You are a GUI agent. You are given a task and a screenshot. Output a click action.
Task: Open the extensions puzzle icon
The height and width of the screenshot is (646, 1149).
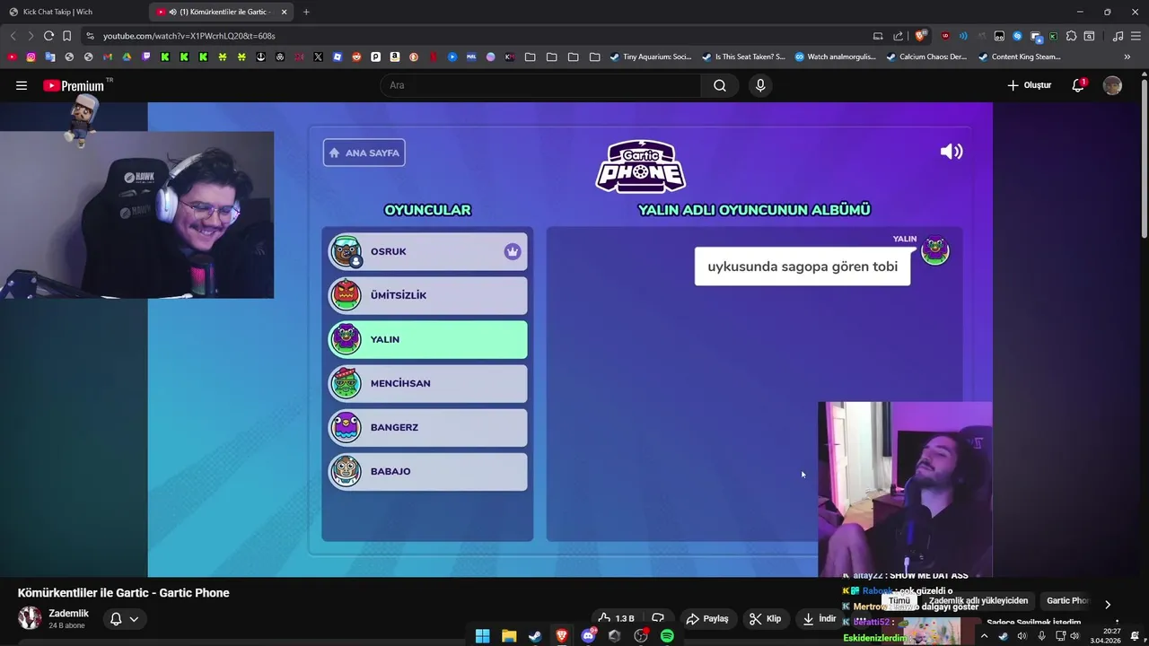[x=1071, y=36]
